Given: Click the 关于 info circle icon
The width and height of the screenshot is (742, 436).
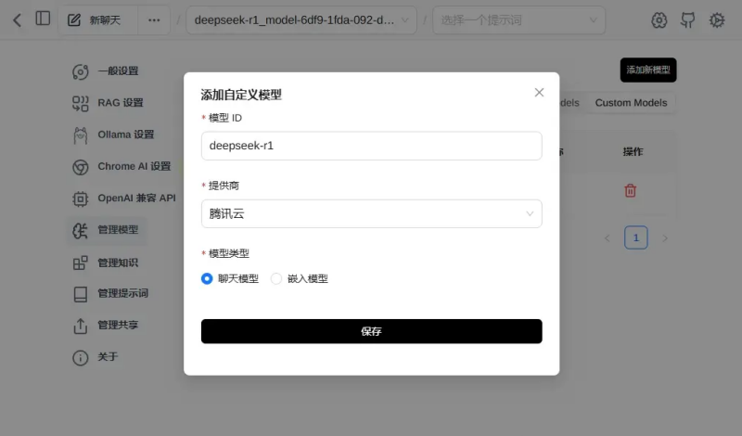Looking at the screenshot, I should pos(80,357).
